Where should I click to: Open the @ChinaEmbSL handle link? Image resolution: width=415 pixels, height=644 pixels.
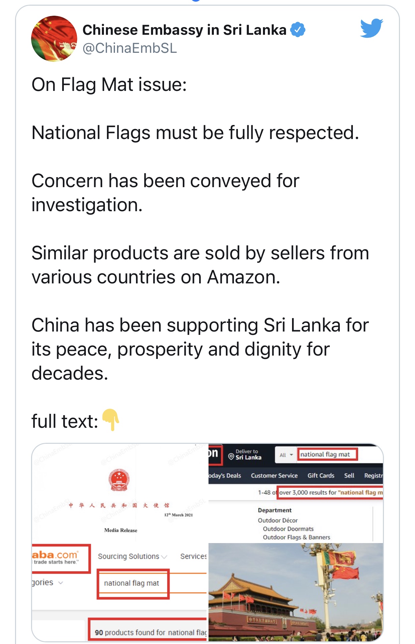pyautogui.click(x=130, y=48)
